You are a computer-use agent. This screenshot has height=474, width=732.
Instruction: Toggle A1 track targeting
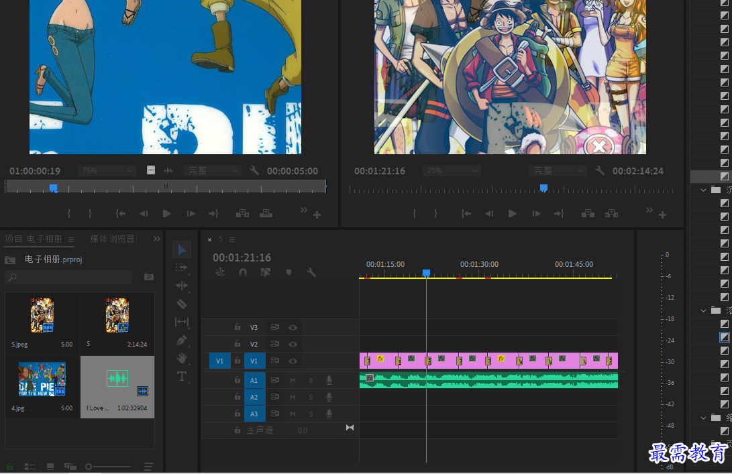pos(254,380)
